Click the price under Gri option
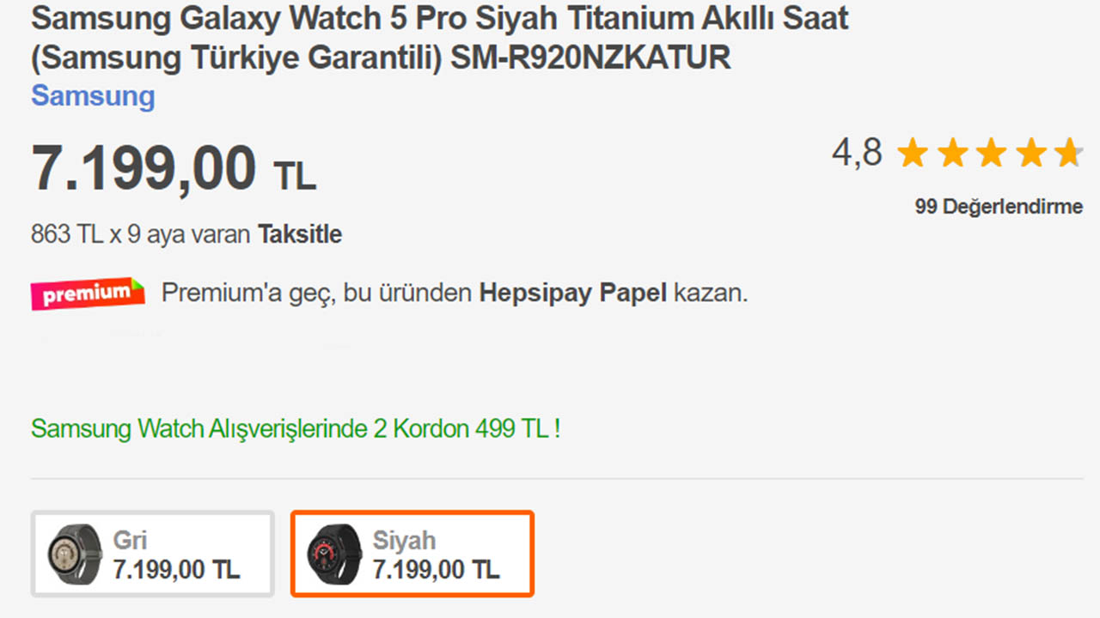This screenshot has width=1100, height=618. click(x=176, y=568)
